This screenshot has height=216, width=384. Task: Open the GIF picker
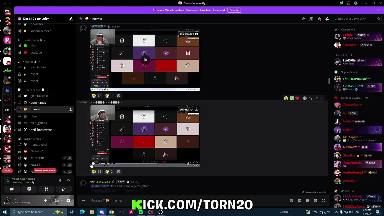[299, 201]
